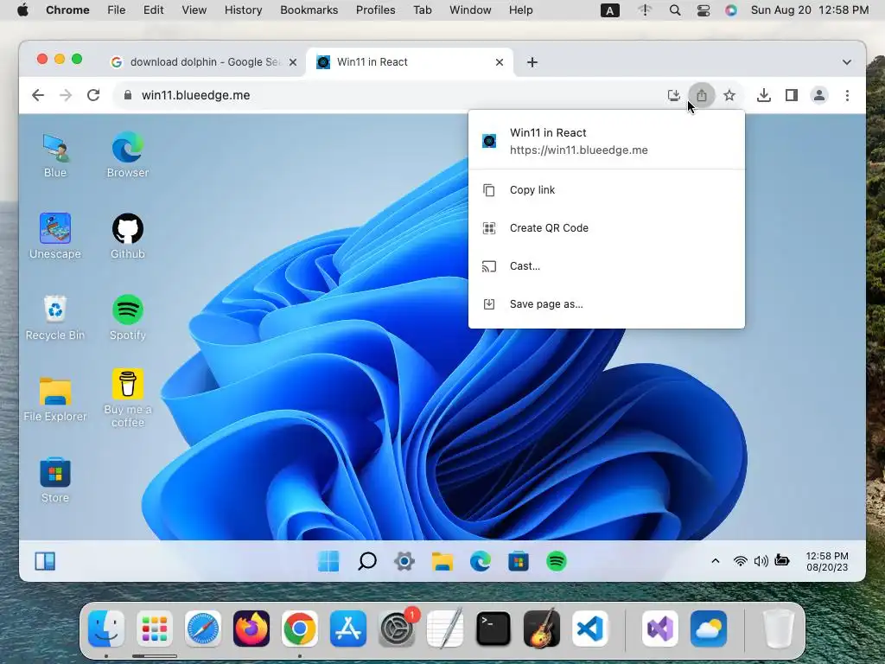Screen dimensions: 885x664
Task: Open macOS Control Center icon
Action: coord(704,10)
